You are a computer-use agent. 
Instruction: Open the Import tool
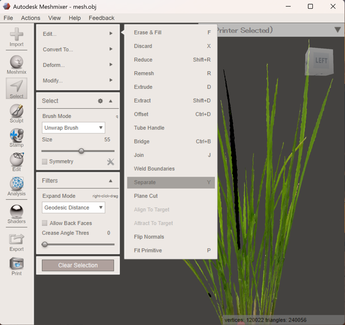tap(16, 37)
